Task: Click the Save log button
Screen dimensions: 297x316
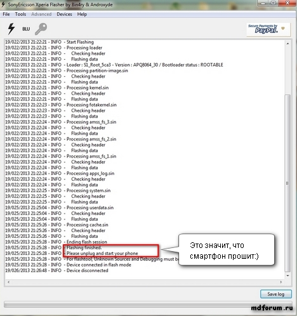Action: click(276, 294)
